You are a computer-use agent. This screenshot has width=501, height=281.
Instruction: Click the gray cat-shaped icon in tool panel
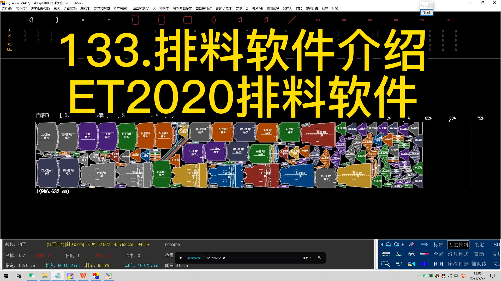pyautogui.click(x=411, y=254)
